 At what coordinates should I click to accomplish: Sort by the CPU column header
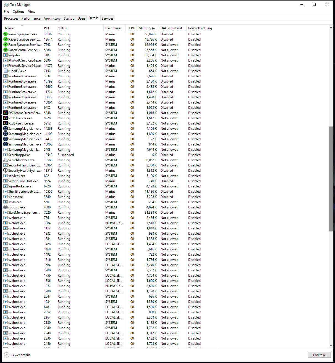click(131, 28)
